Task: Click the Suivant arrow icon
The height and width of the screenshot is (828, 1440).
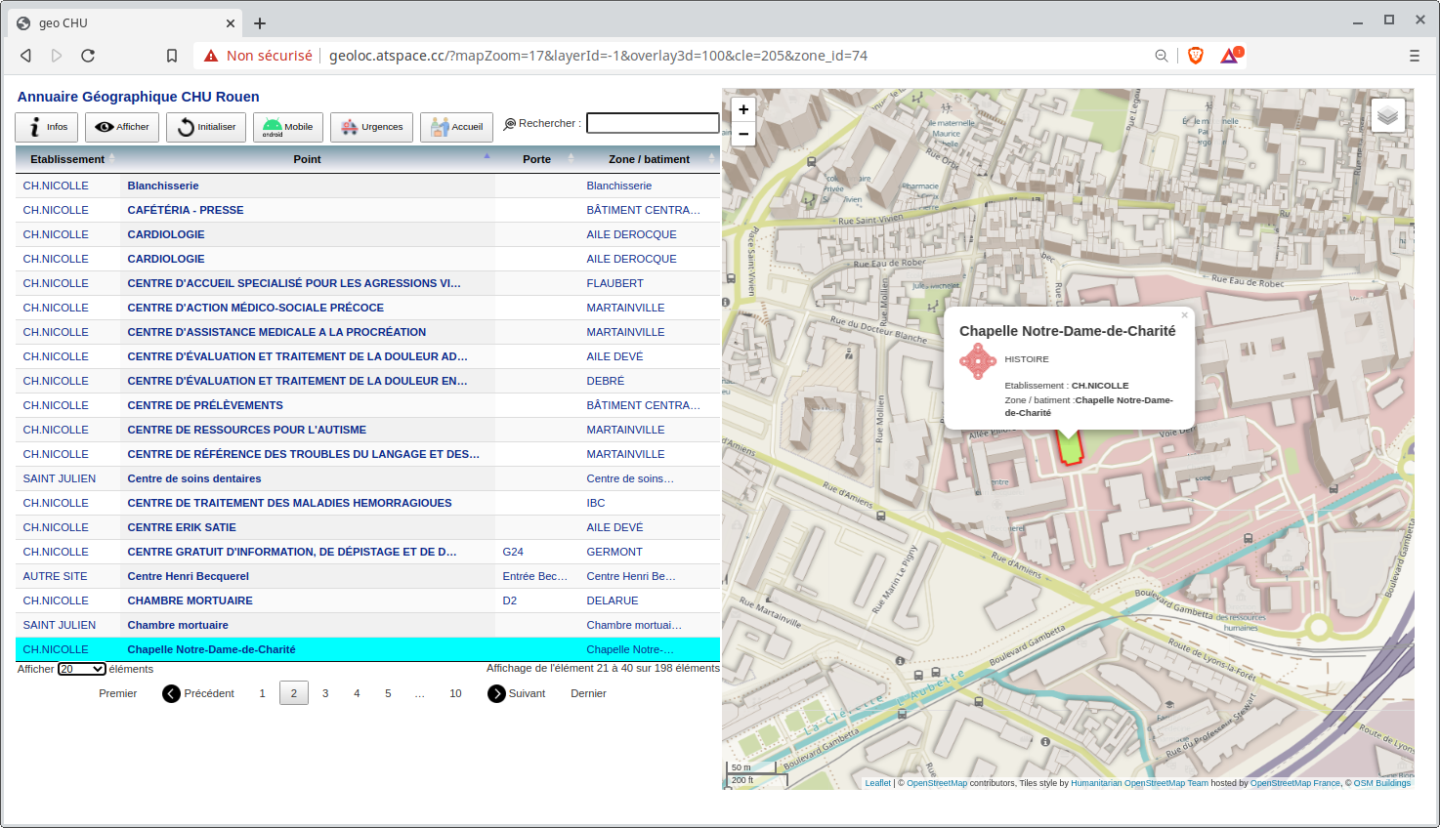Action: click(x=496, y=693)
